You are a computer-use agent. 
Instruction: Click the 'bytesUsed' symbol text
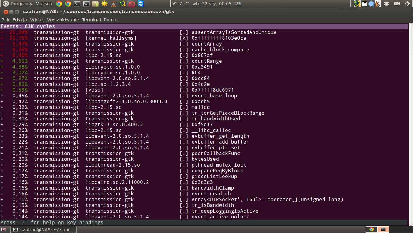(x=205, y=159)
